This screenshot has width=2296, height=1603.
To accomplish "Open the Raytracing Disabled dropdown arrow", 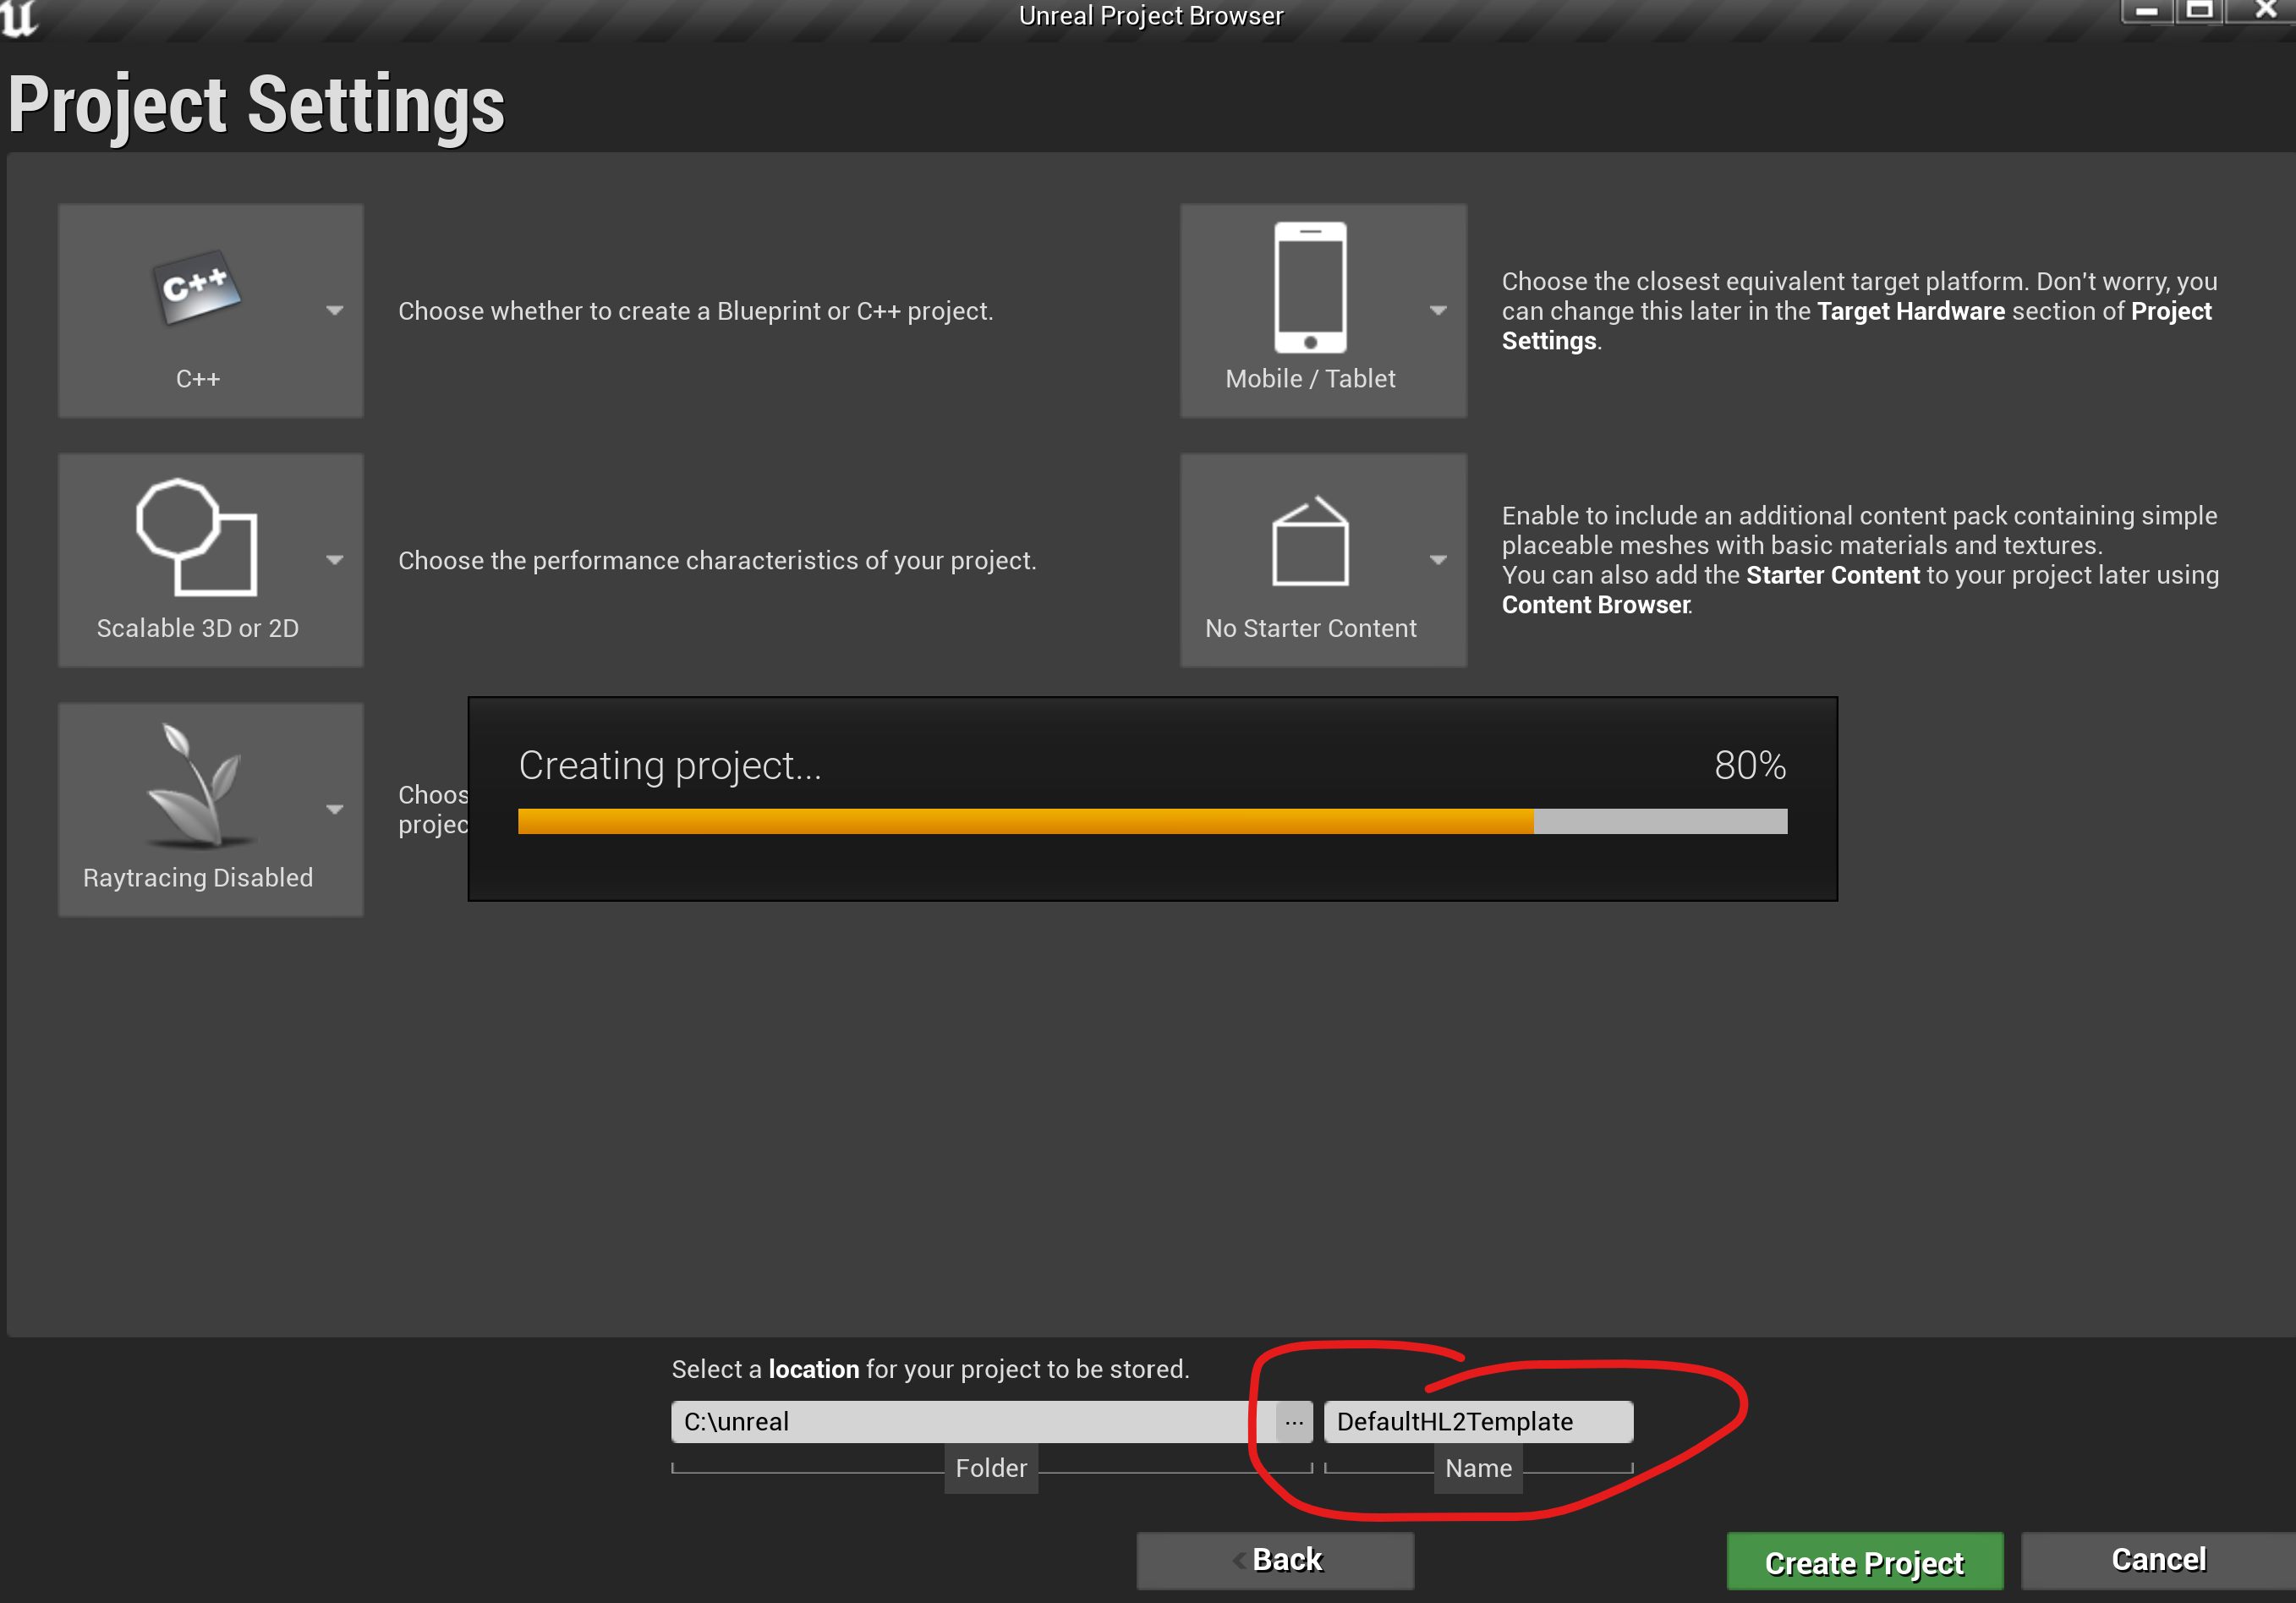I will pos(335,809).
